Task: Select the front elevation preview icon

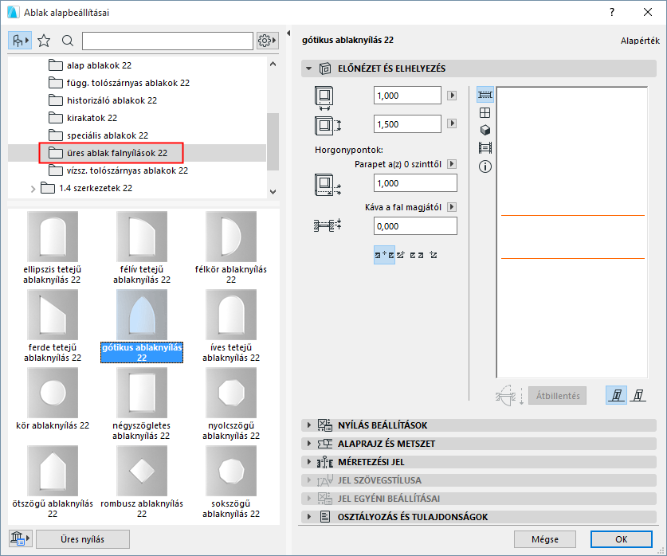Action: tap(485, 112)
